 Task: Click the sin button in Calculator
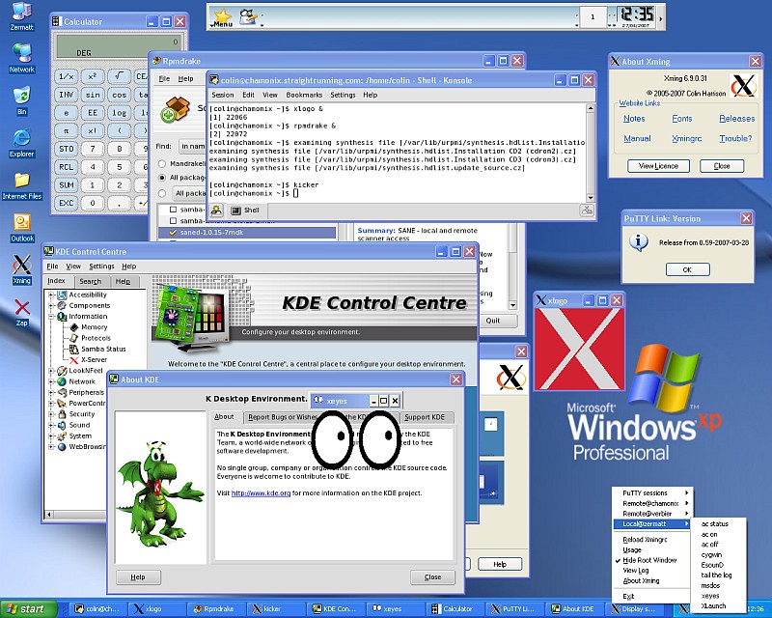pos(93,95)
